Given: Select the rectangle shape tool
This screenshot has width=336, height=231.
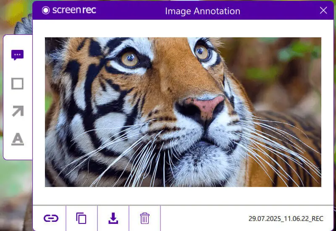Looking at the screenshot, I should pyautogui.click(x=17, y=83).
